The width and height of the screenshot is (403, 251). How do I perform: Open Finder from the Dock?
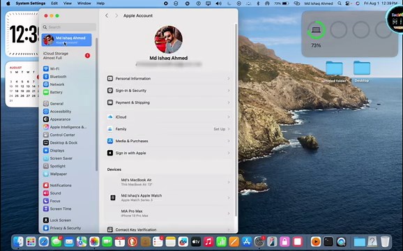[18, 241]
